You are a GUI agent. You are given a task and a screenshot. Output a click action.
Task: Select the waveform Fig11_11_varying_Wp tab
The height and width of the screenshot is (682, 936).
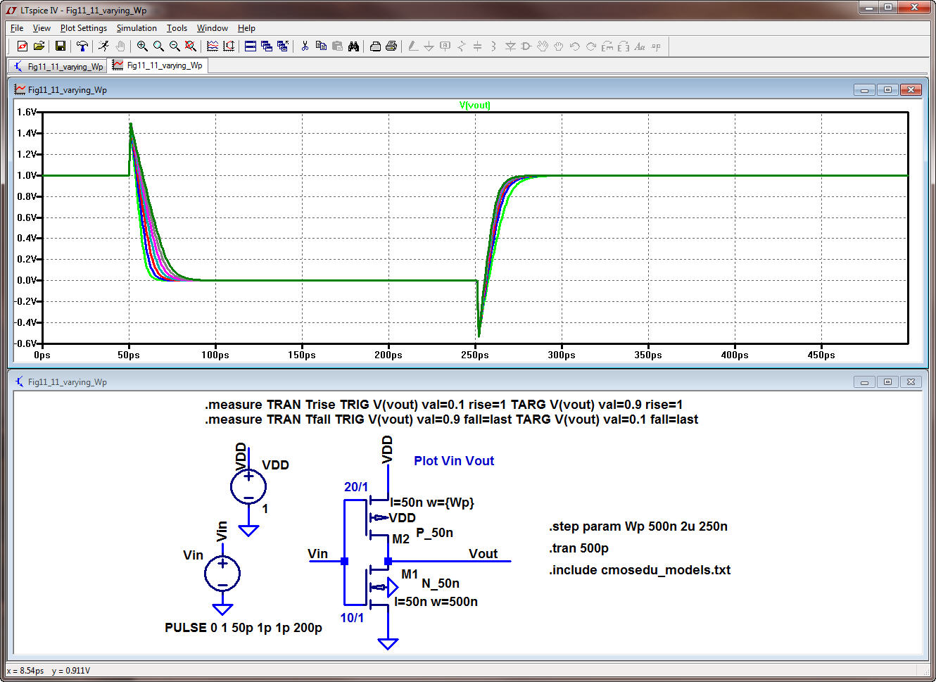[158, 65]
